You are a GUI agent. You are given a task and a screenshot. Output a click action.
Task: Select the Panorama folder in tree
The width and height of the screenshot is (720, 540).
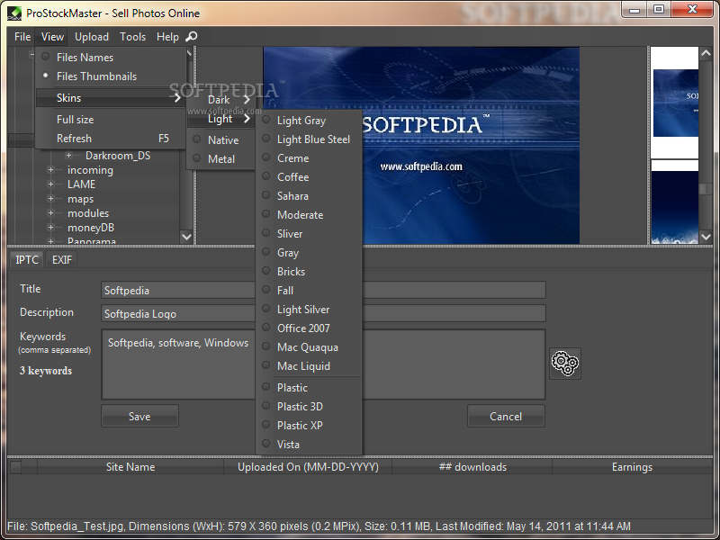(92, 240)
